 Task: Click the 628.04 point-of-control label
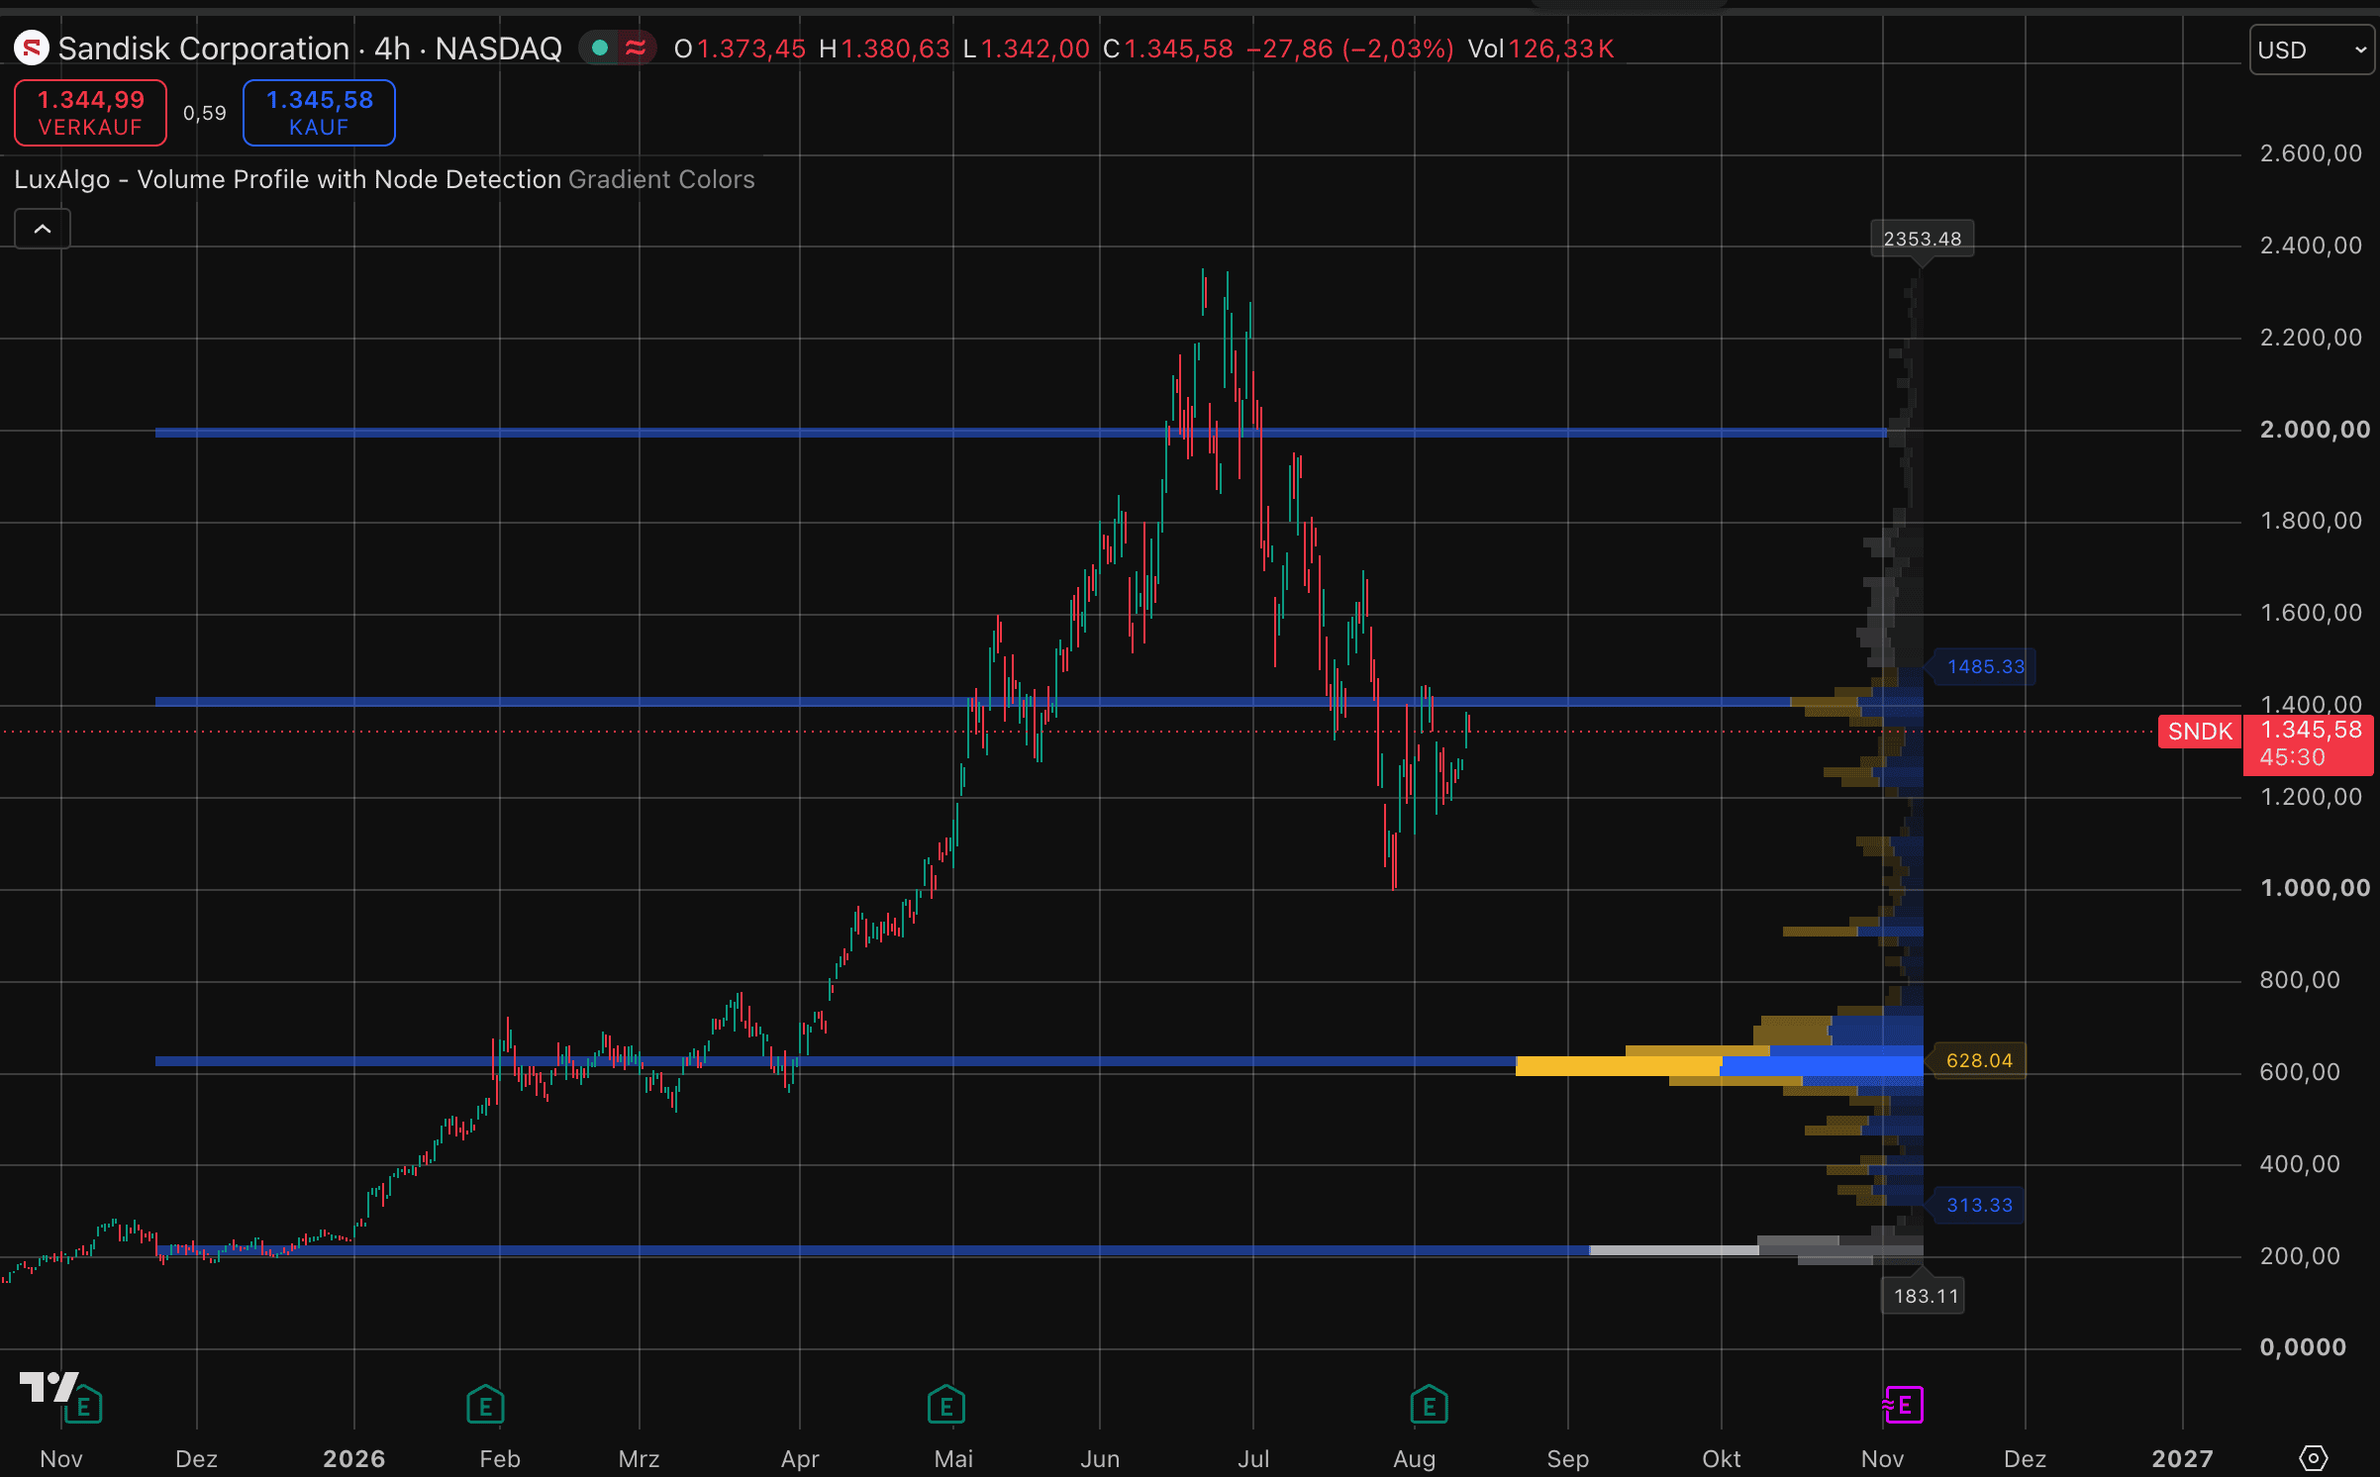point(1979,1060)
